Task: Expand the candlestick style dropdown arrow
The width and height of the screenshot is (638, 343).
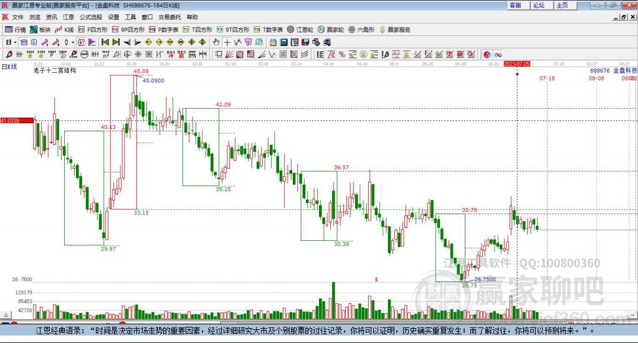Action: (x=73, y=42)
